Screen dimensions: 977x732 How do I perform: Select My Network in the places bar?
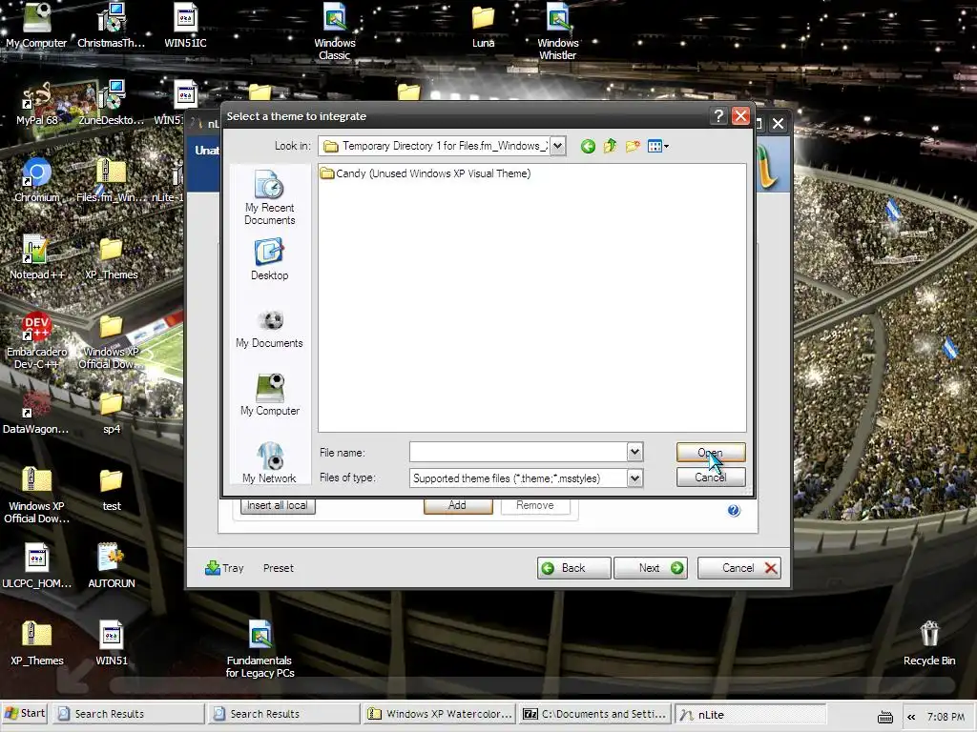click(269, 462)
